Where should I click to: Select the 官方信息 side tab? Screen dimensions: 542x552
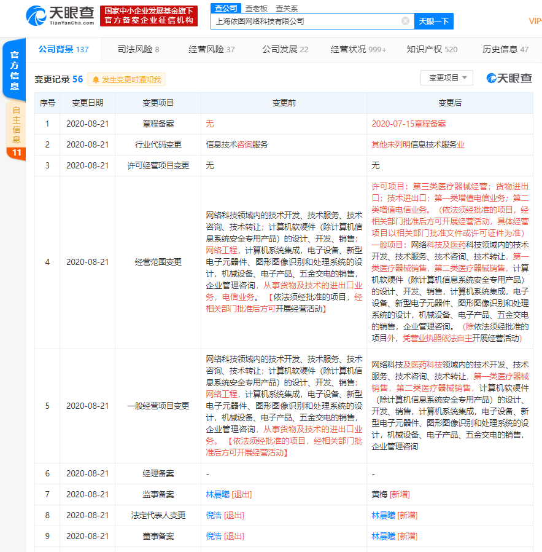[15, 70]
